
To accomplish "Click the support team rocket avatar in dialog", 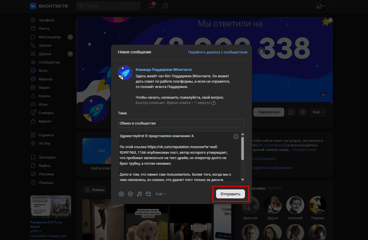I will coord(125,73).
